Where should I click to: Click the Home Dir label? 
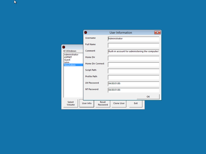pyautogui.click(x=90, y=57)
